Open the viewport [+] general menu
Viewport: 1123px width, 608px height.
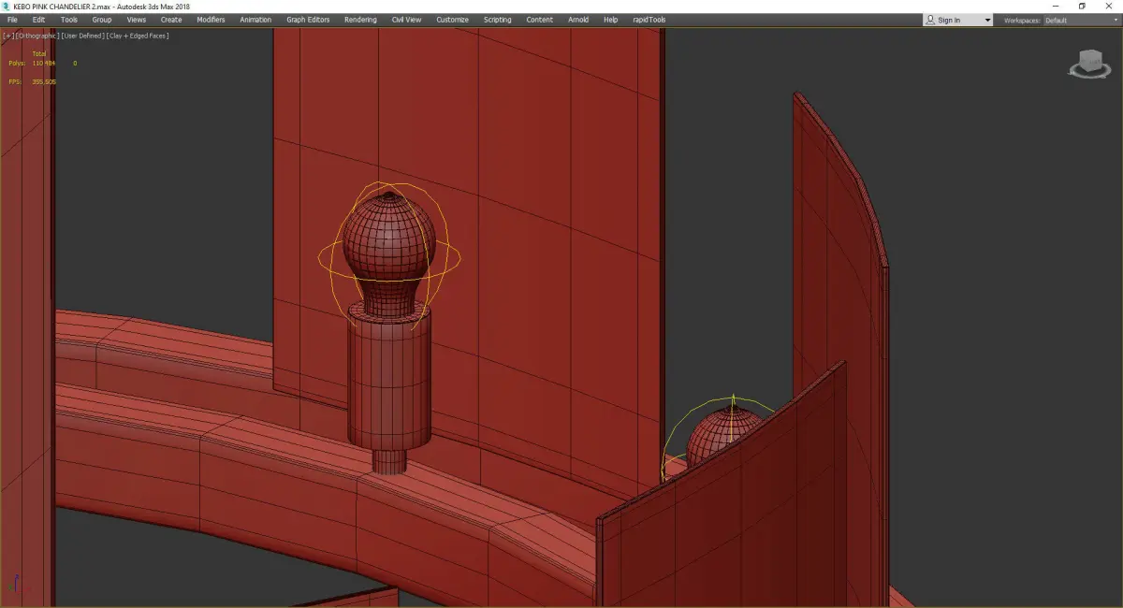pyautogui.click(x=7, y=36)
